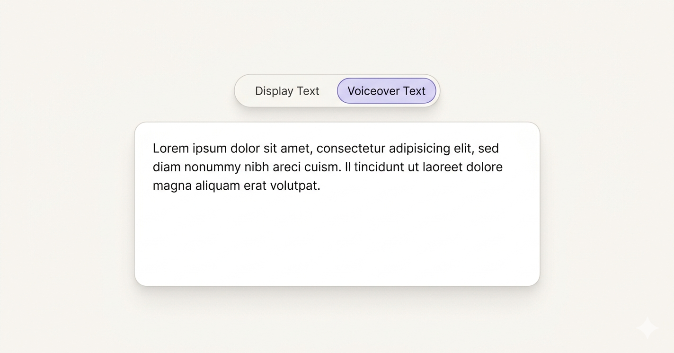Image resolution: width=674 pixels, height=353 pixels.
Task: Place cursor on the word "tincidunt"
Action: [379, 167]
